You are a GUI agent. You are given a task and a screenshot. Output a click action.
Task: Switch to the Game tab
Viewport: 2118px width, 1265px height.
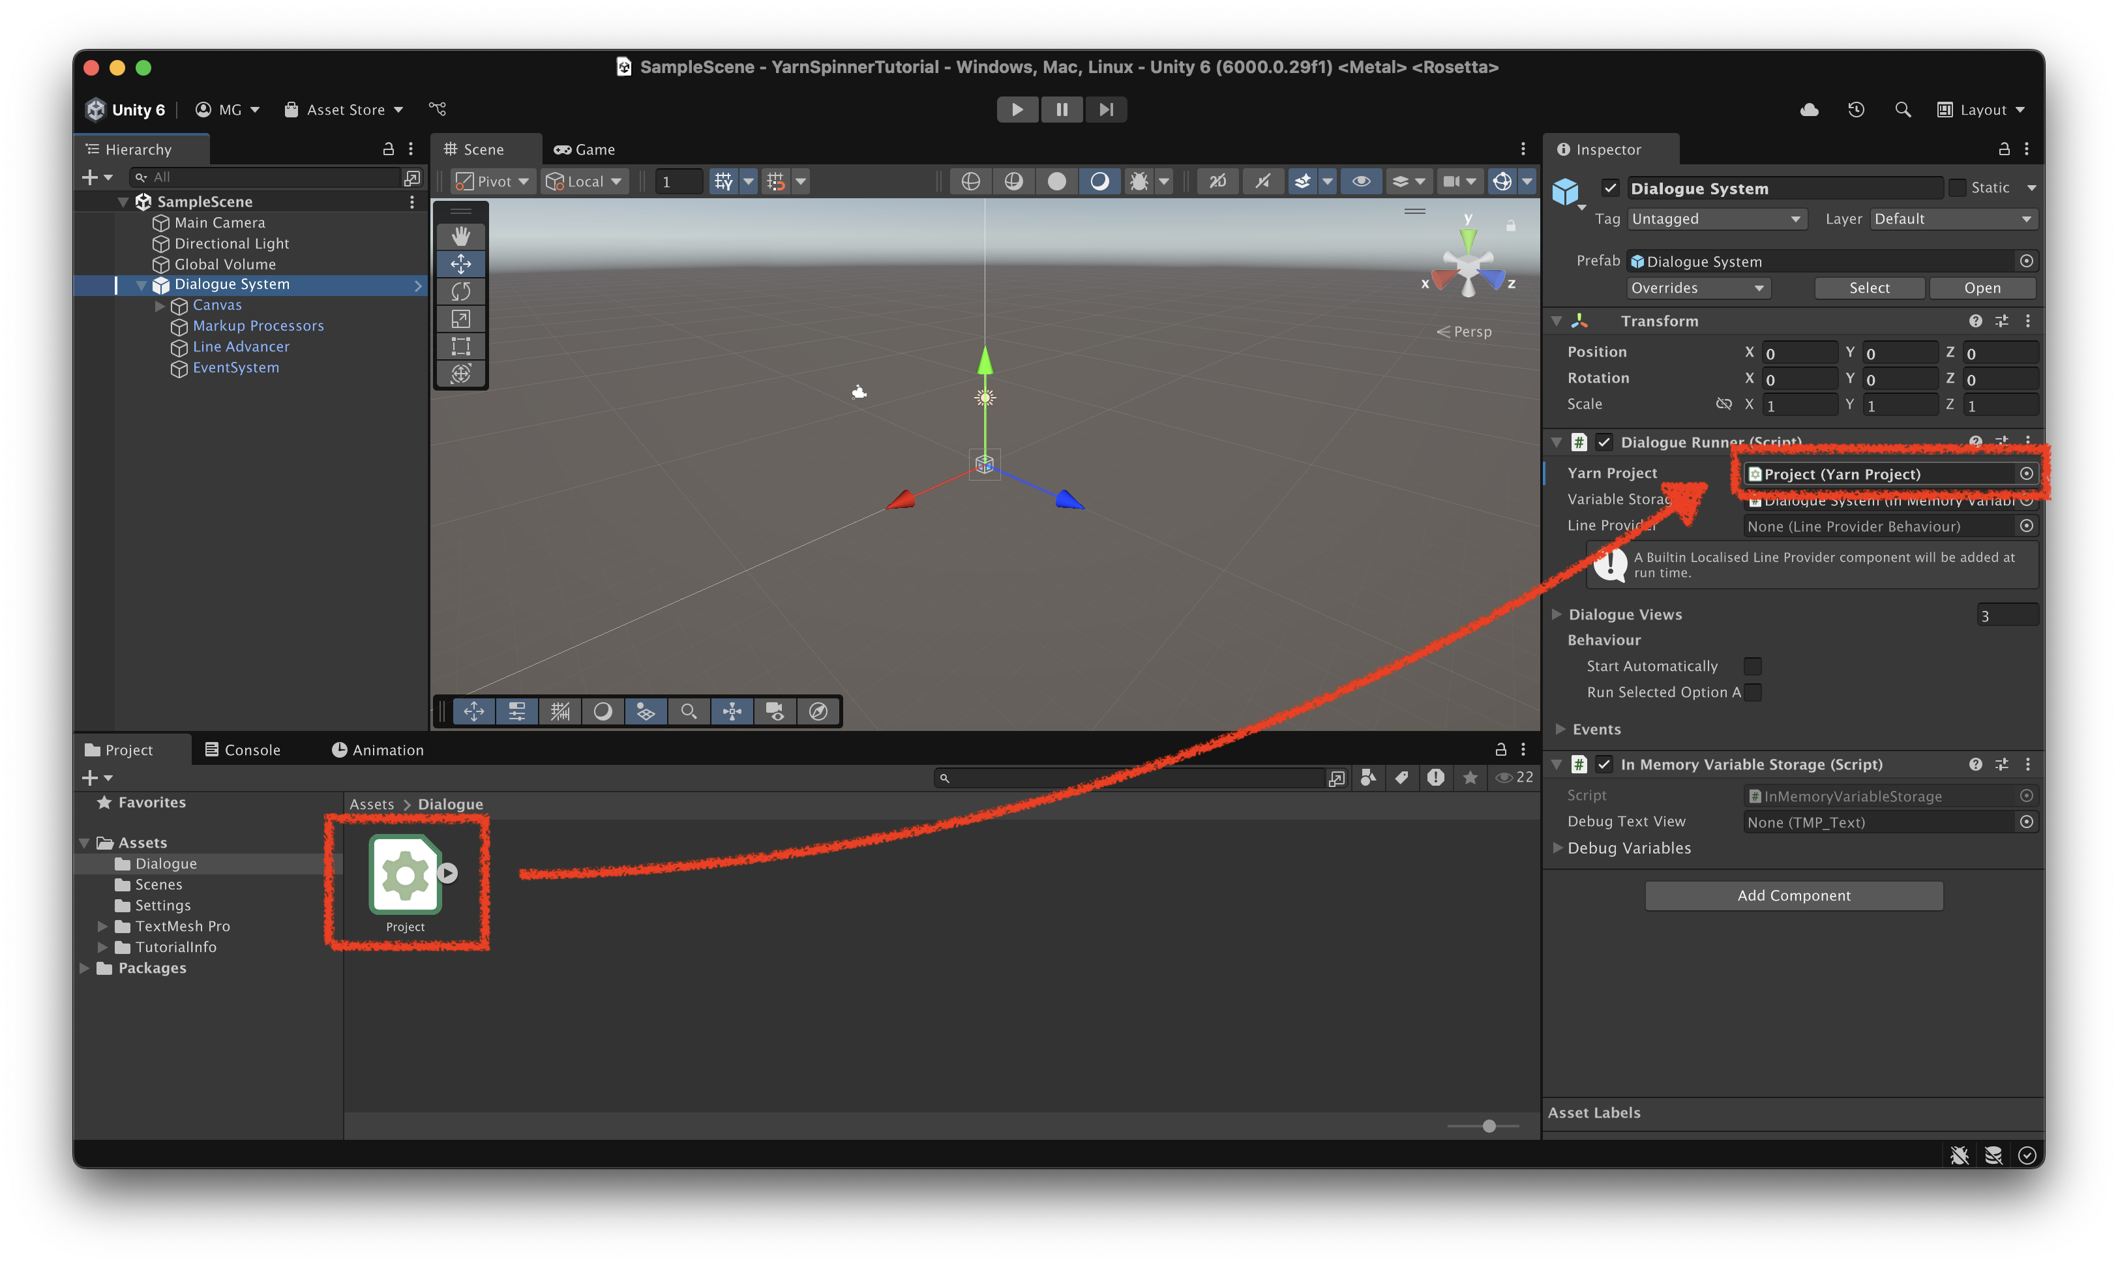click(x=585, y=149)
